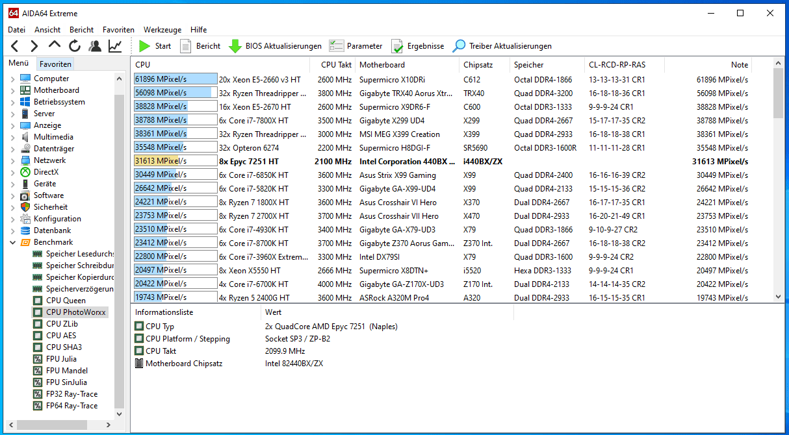
Task: Select the FP32 Ray-Trace benchmark
Action: tap(71, 394)
